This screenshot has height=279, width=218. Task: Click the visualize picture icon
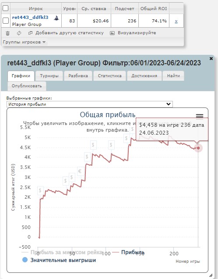(x=112, y=33)
